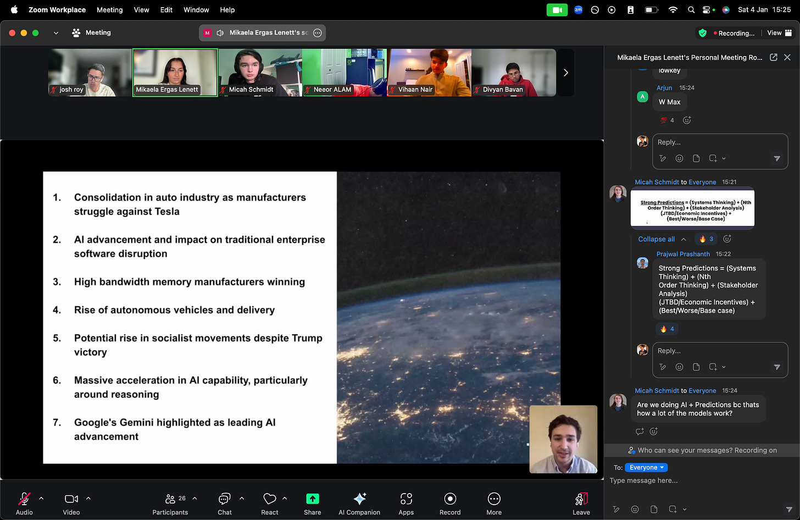Viewport: 800px width, 520px height.
Task: Open macOS Spotlight search icon
Action: [x=691, y=10]
